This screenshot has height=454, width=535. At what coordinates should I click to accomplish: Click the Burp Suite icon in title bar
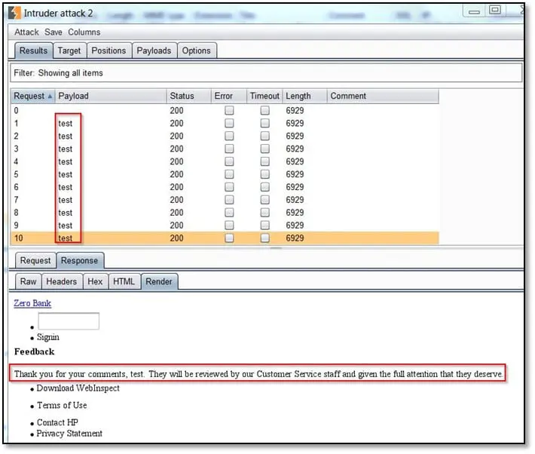click(x=14, y=13)
